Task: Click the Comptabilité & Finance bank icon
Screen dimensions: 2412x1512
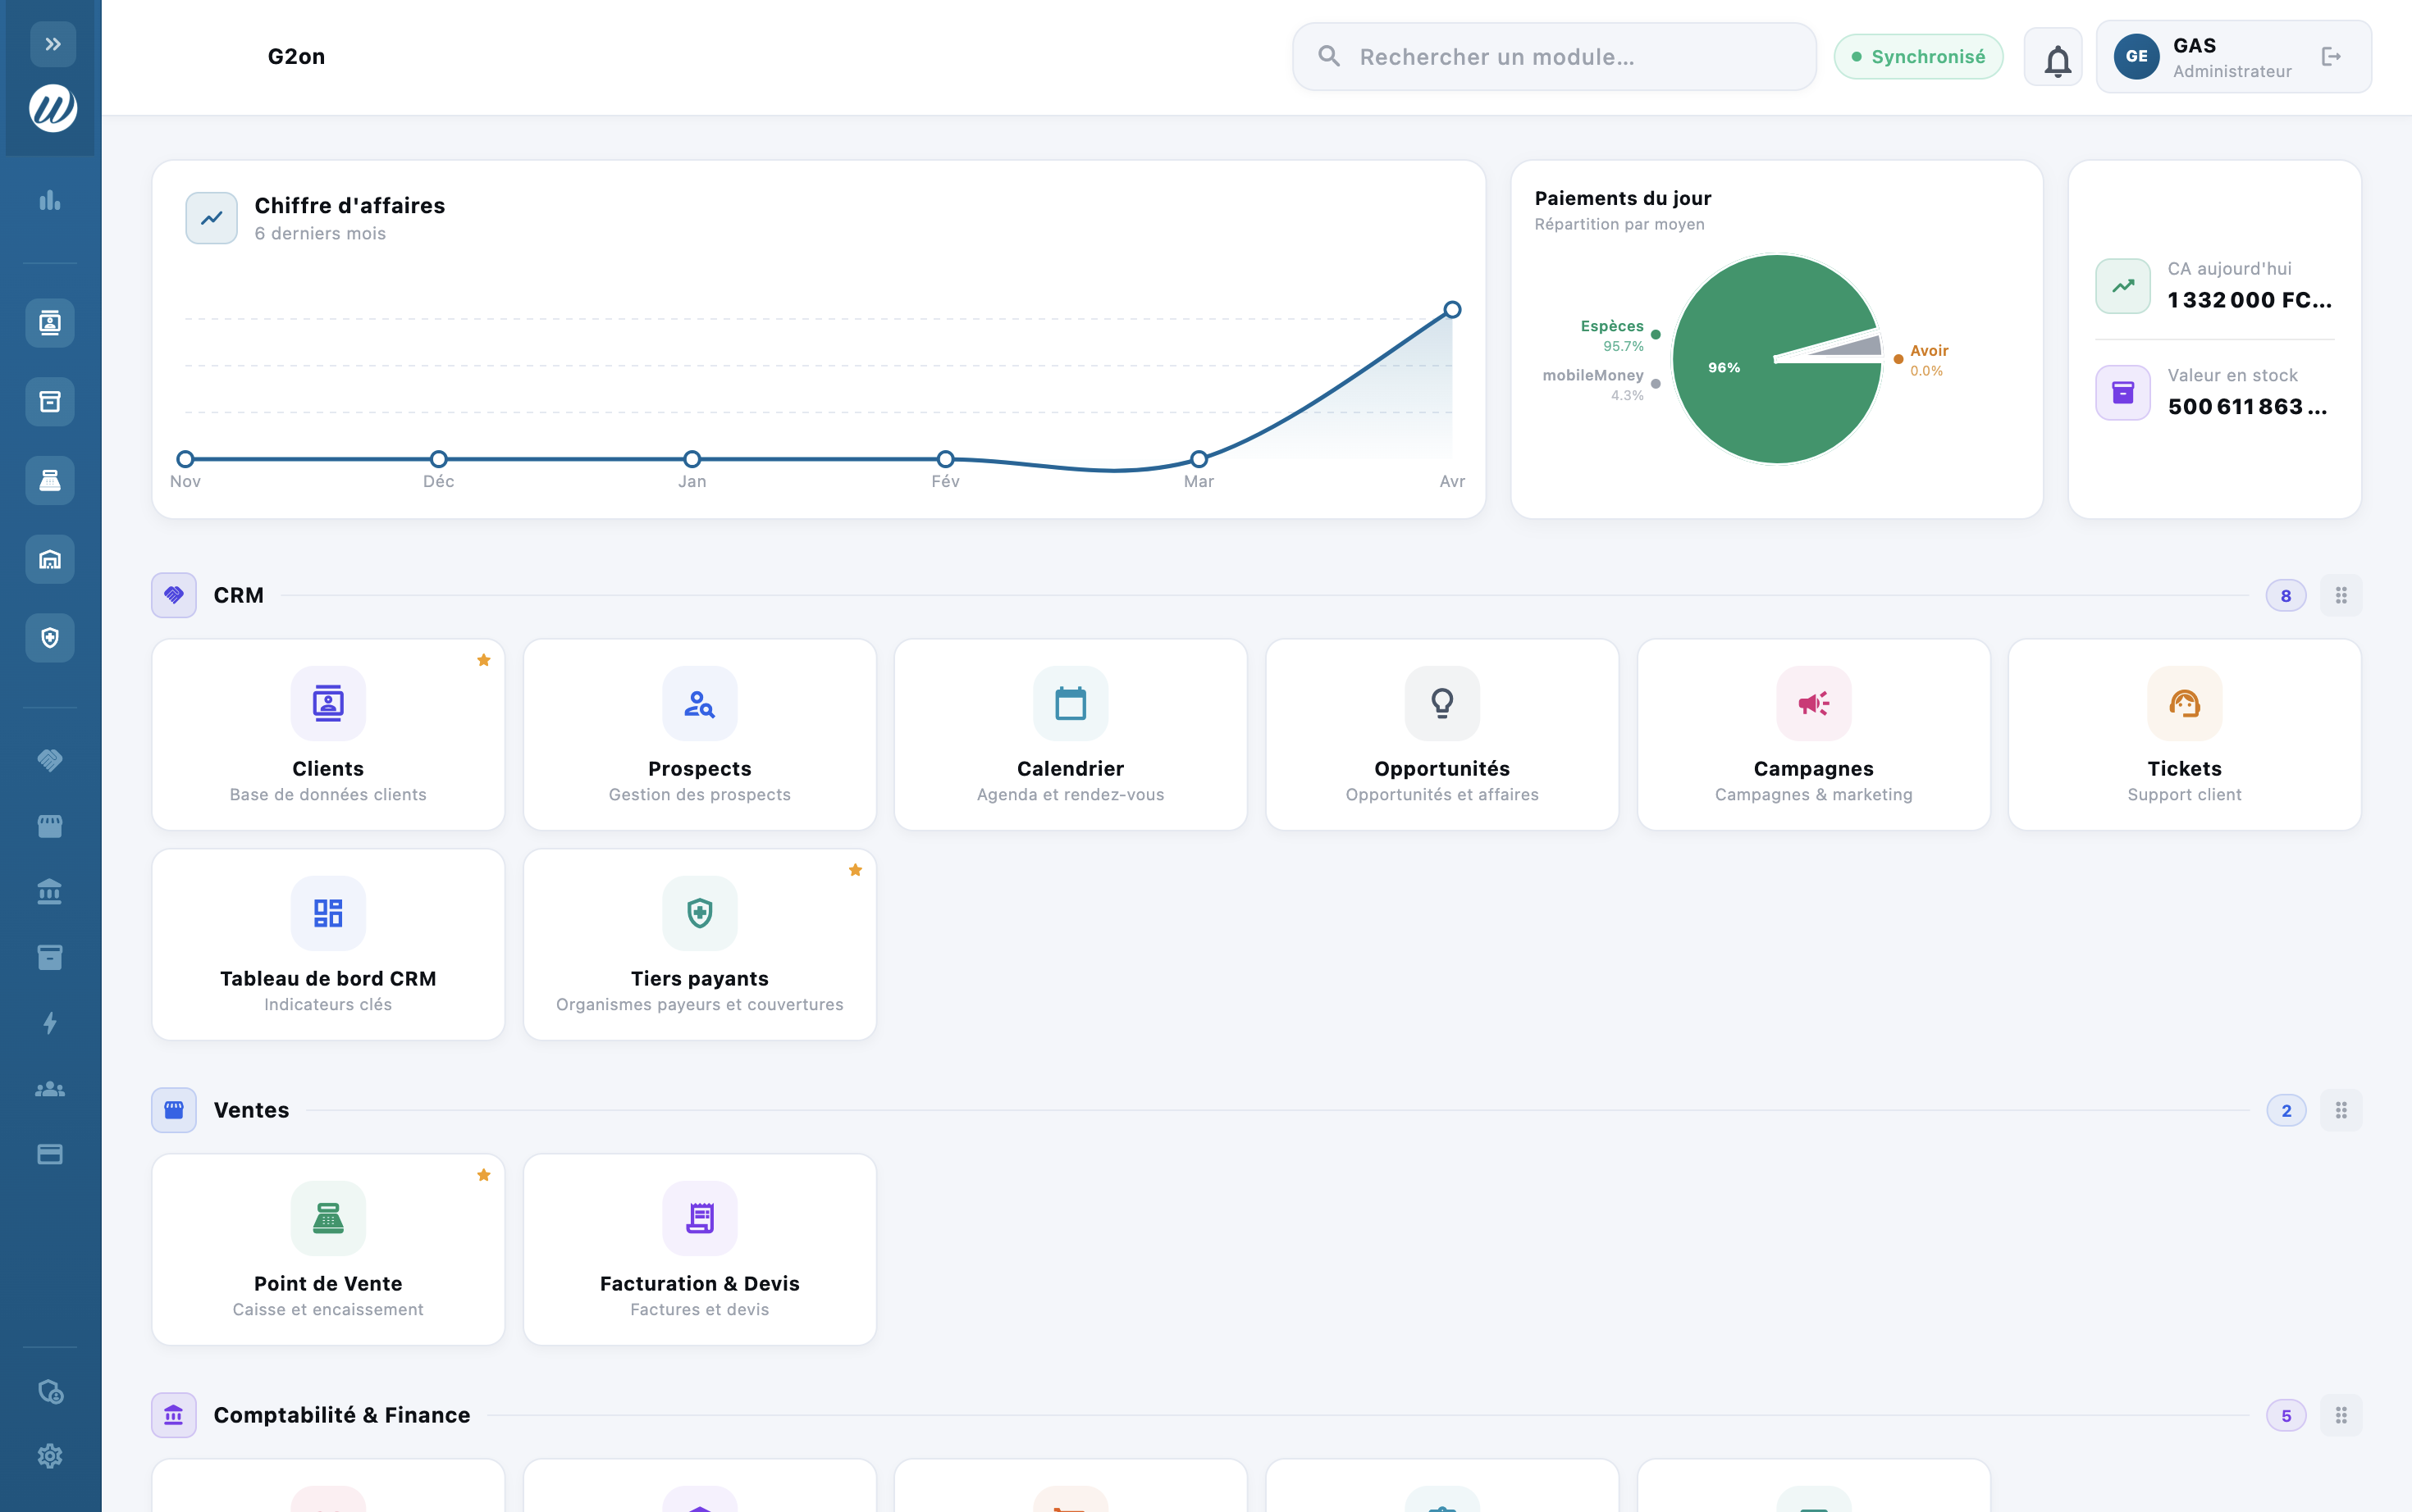Action: tap(174, 1415)
